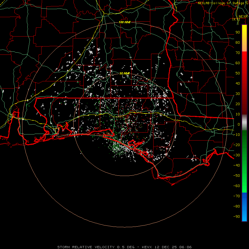Image resolution: width=249 pixels, height=249 pixels.
Task: Click the gray zero-velocity segment of color bar
Action: pos(244,122)
